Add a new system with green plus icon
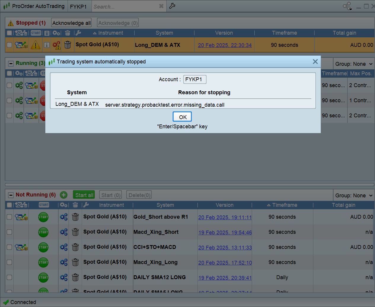The height and width of the screenshot is (307, 375). point(64,195)
